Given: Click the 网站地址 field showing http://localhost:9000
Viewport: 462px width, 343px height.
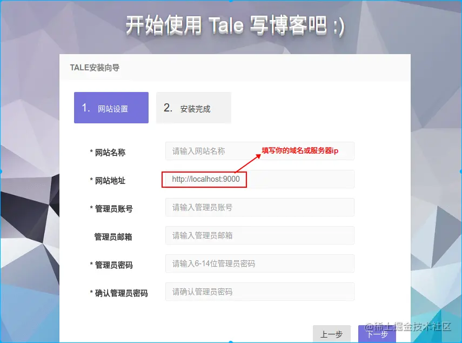Looking at the screenshot, I should click(x=259, y=179).
